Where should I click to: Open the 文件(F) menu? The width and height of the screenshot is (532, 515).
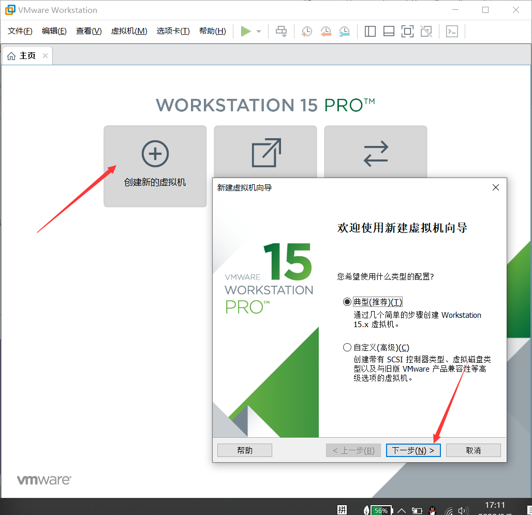point(20,31)
